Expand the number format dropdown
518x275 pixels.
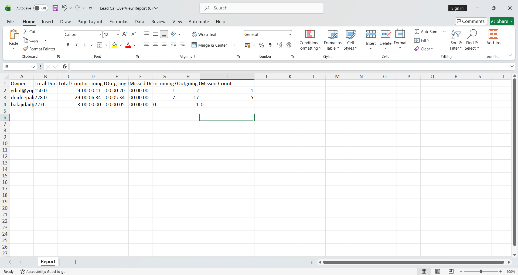click(290, 34)
